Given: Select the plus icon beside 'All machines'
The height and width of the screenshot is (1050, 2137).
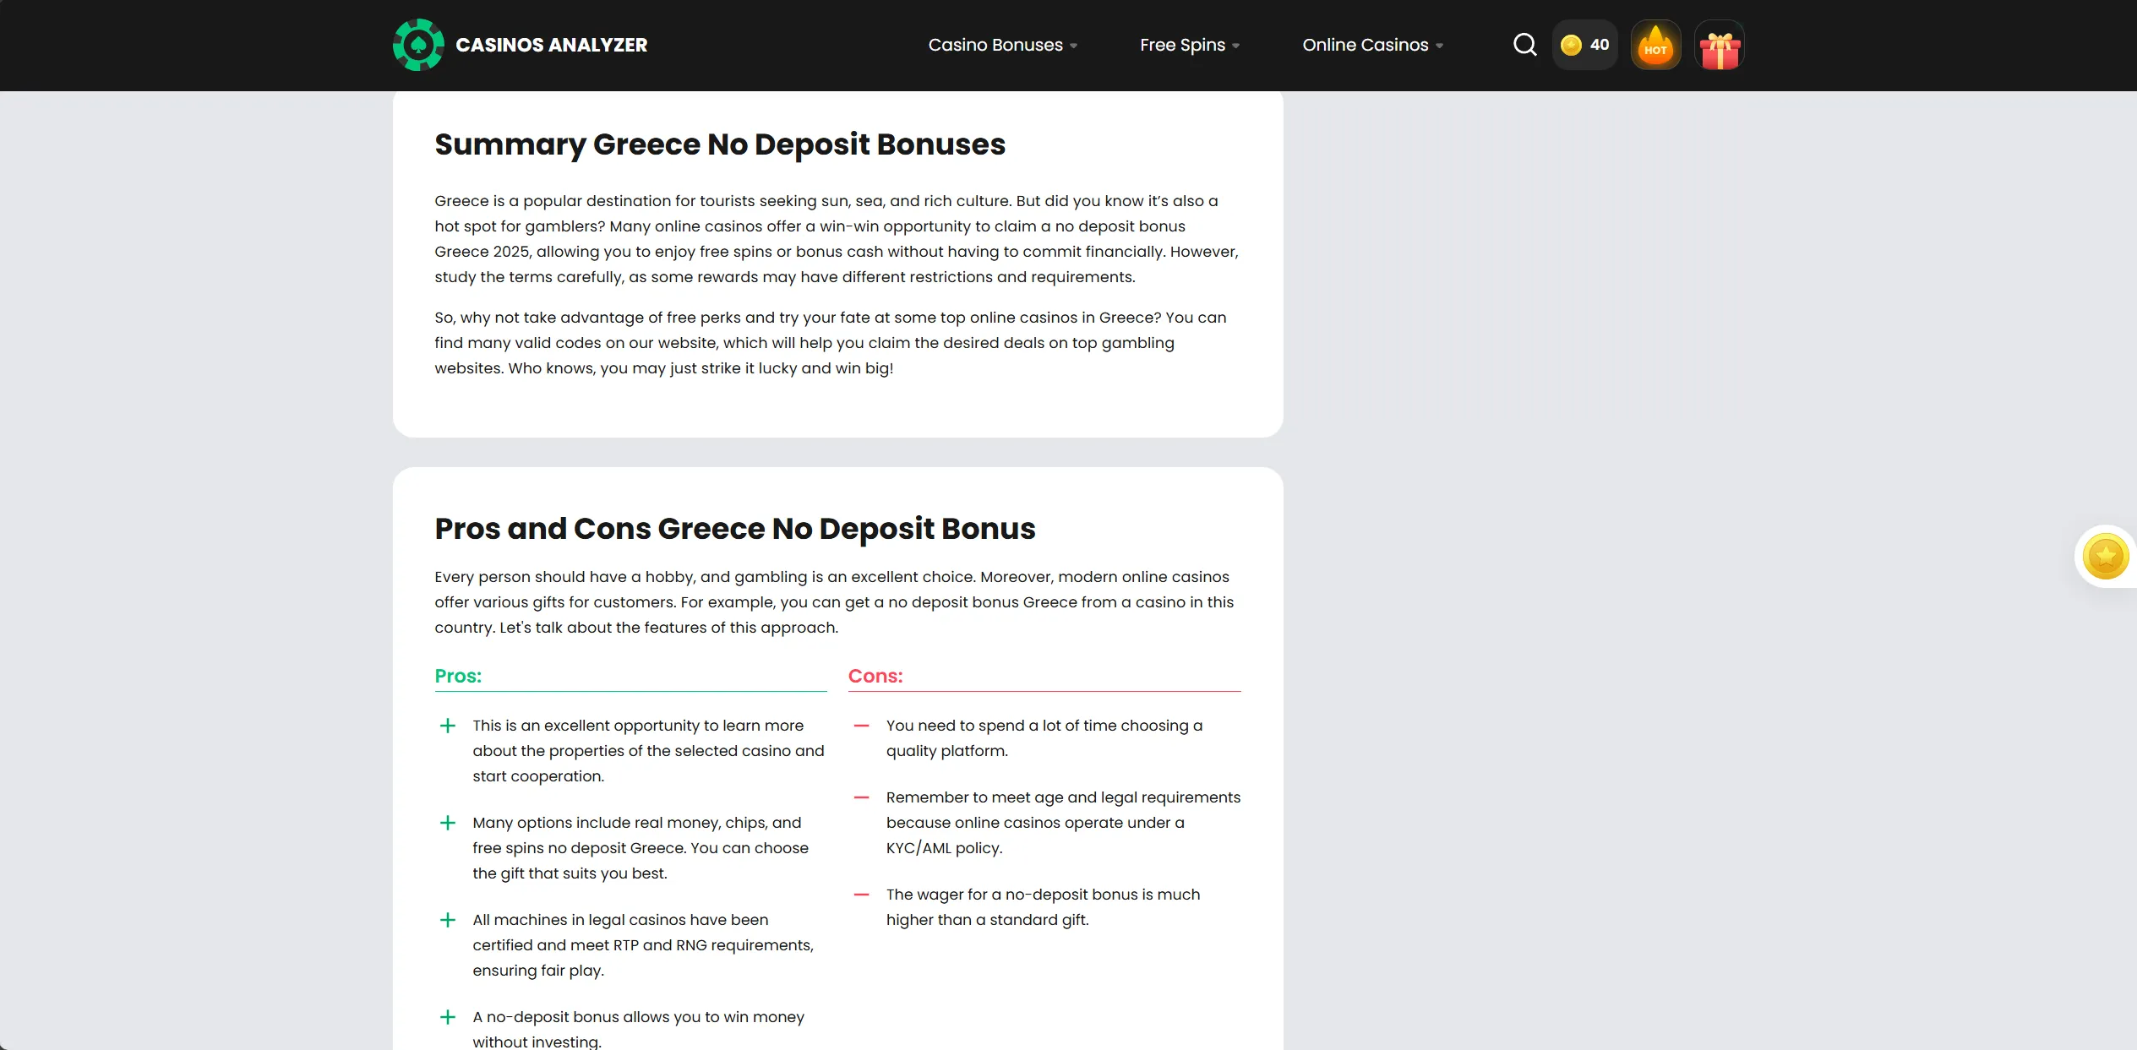Looking at the screenshot, I should point(448,920).
